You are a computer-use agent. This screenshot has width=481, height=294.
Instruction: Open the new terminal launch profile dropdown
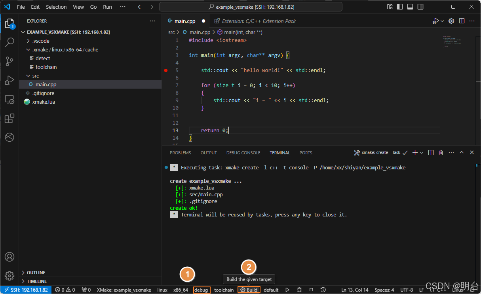pos(422,153)
